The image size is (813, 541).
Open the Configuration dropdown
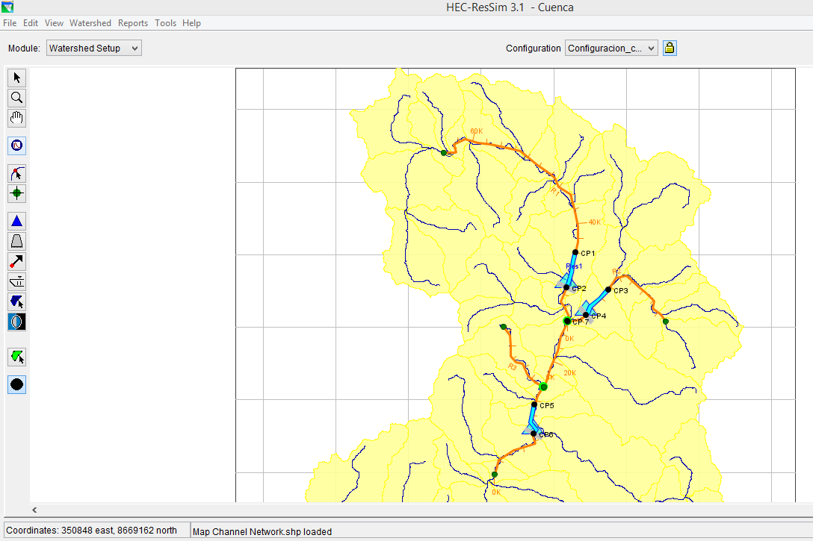[x=611, y=49]
